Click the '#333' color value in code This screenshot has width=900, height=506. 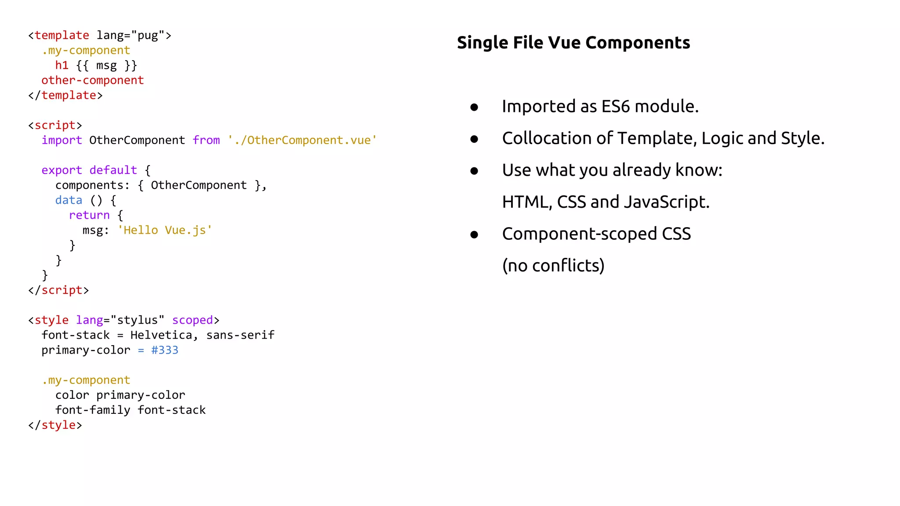point(165,351)
